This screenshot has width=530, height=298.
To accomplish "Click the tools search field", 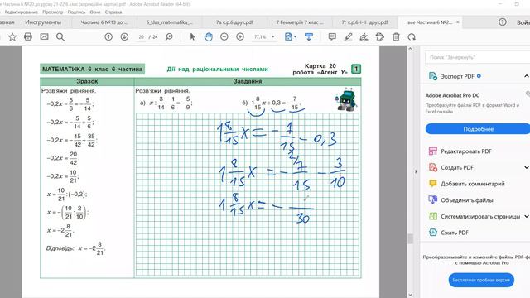I will 477,57.
